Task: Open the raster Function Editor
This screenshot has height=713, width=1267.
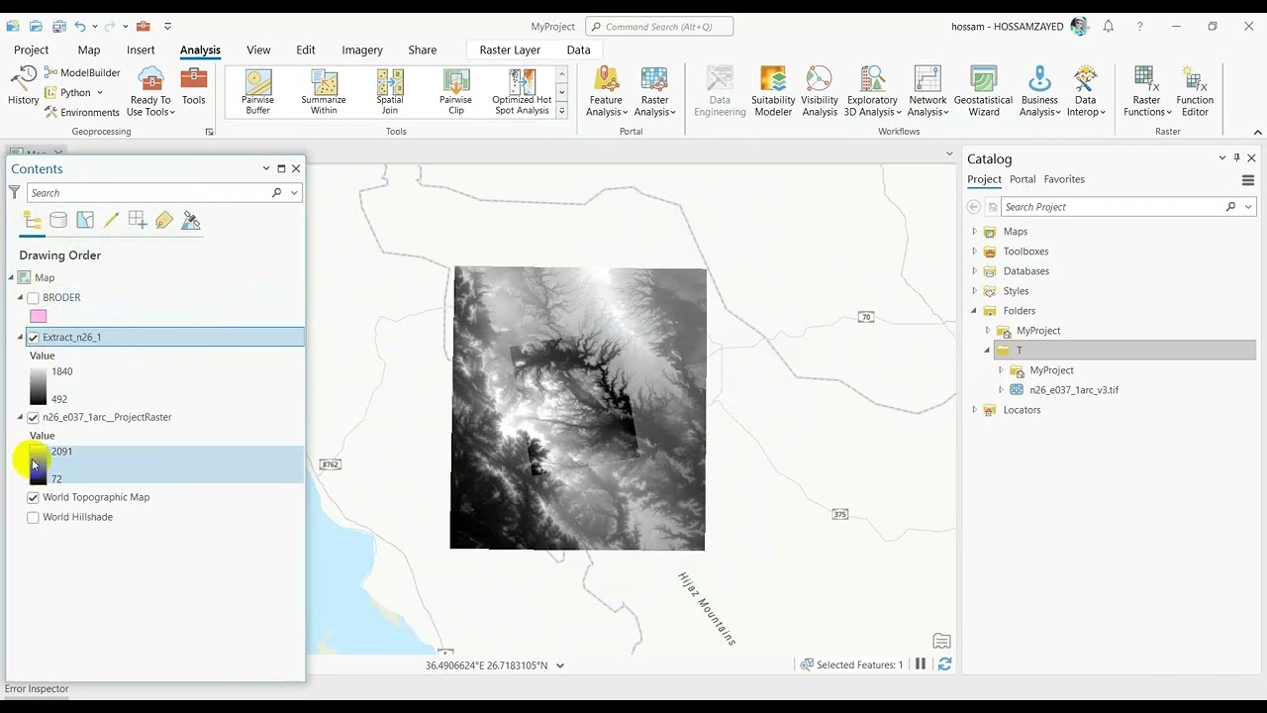Action: click(x=1195, y=91)
